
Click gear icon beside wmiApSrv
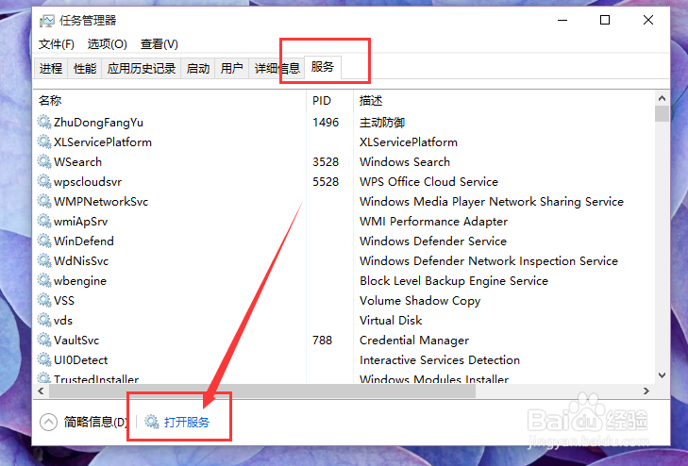[43, 221]
